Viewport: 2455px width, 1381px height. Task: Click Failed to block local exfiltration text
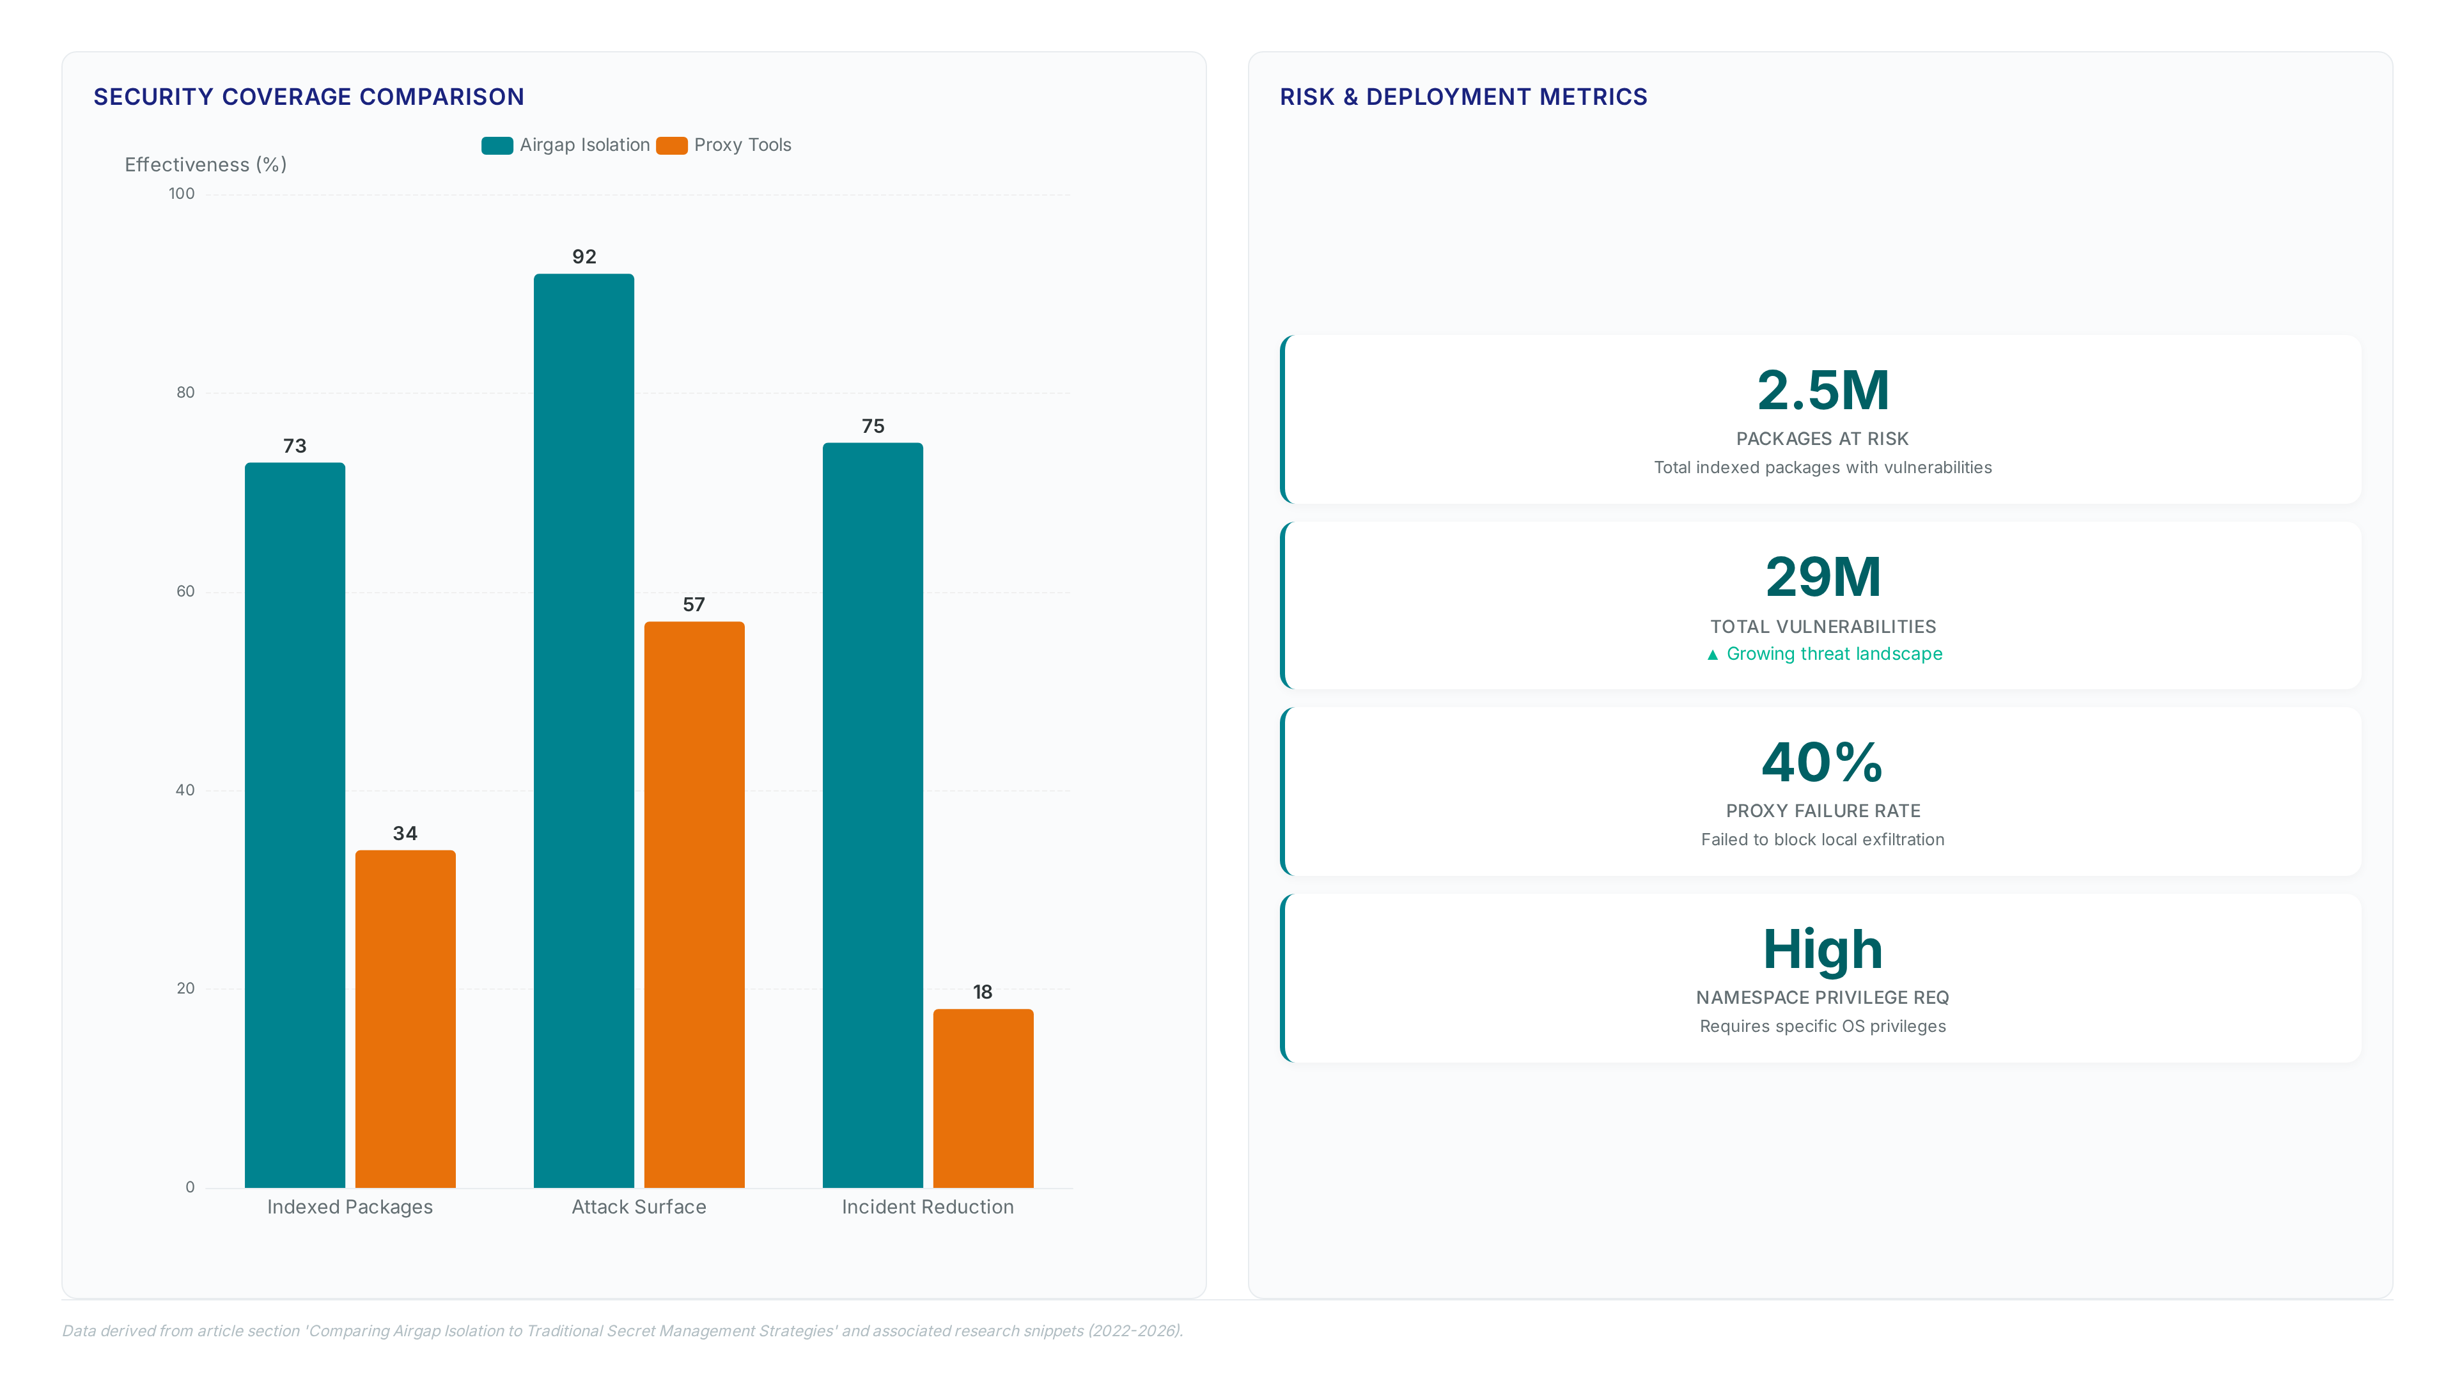tap(1822, 839)
